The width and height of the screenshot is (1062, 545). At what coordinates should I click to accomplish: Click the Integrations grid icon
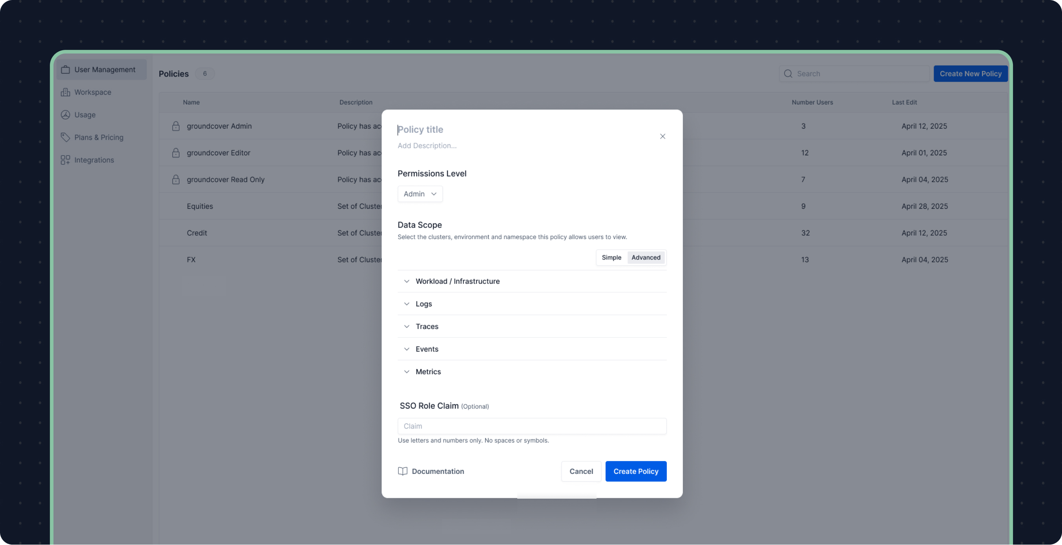tap(65, 160)
